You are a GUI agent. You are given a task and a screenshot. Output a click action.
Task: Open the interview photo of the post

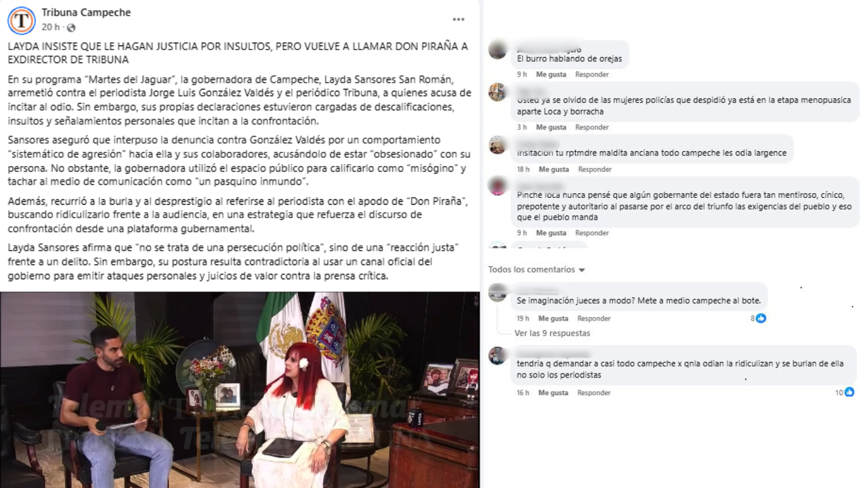point(240,390)
